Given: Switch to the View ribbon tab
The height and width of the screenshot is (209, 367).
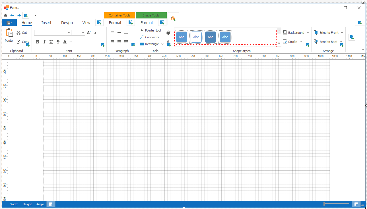Looking at the screenshot, I should point(86,23).
